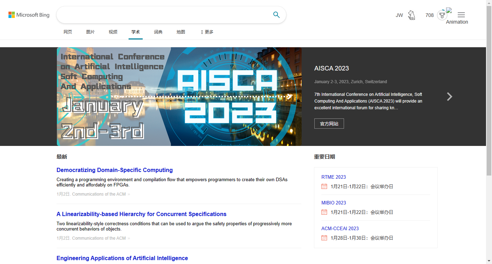Screen dimensions: 492x264
Task: Switch to the 图片 images tab
Action: click(x=90, y=32)
